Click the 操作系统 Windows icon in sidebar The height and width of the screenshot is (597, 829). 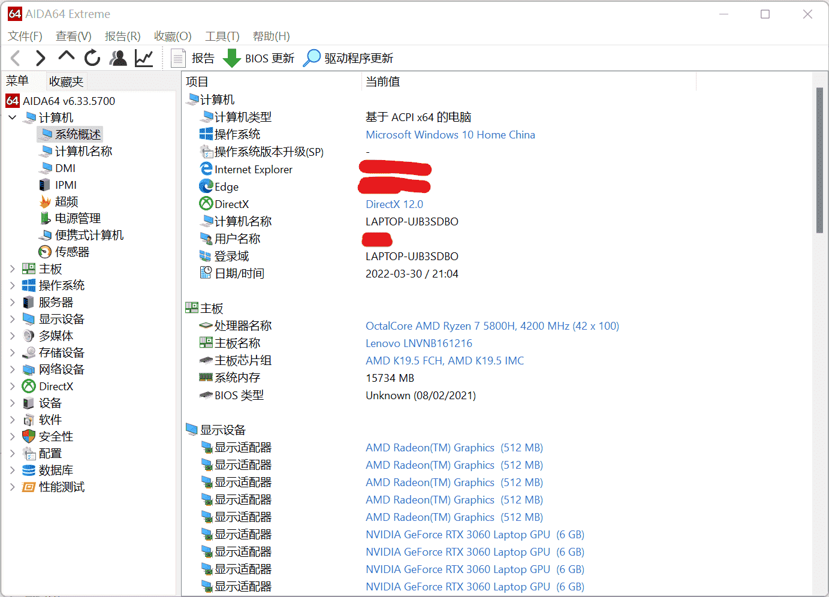click(29, 286)
